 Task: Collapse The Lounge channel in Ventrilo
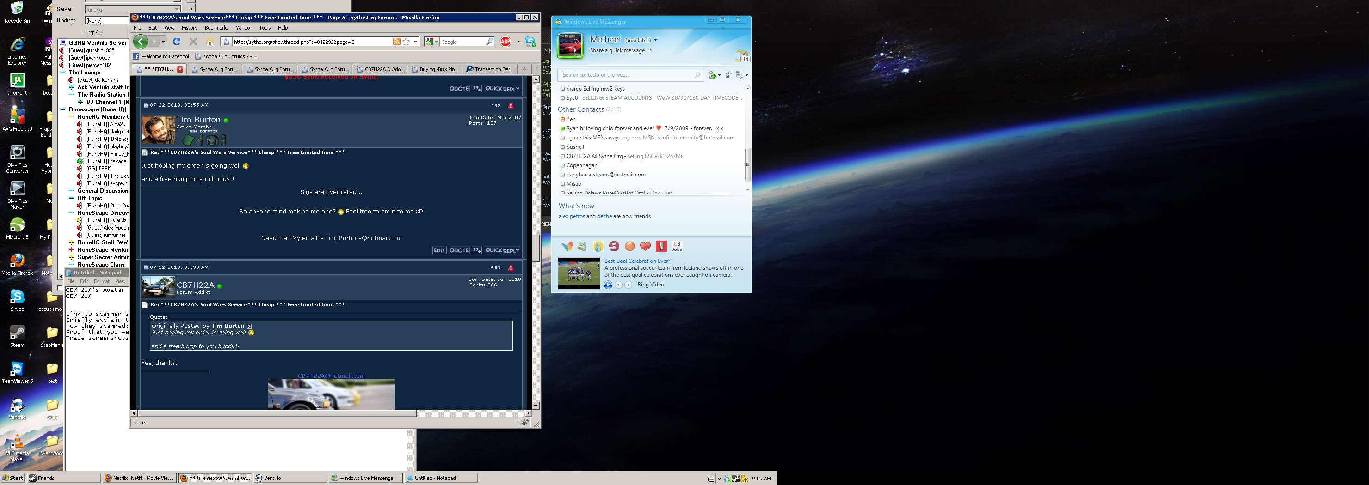[x=63, y=73]
